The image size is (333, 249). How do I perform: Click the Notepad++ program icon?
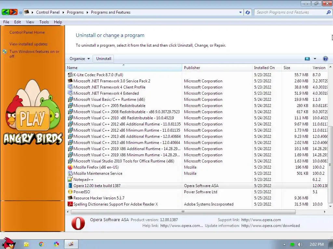pyautogui.click(x=70, y=180)
